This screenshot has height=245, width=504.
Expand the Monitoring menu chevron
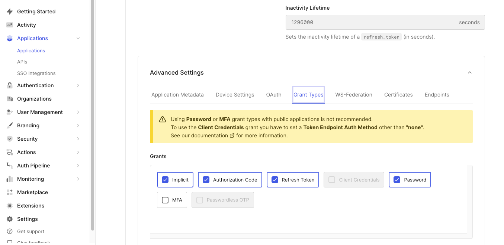click(78, 179)
